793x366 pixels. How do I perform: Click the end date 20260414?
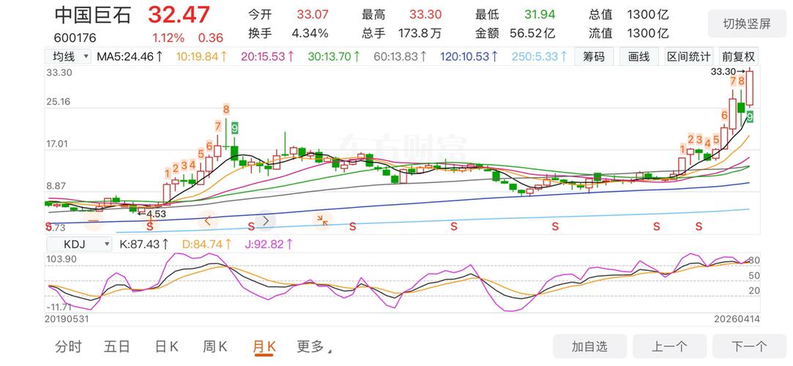click(x=738, y=319)
